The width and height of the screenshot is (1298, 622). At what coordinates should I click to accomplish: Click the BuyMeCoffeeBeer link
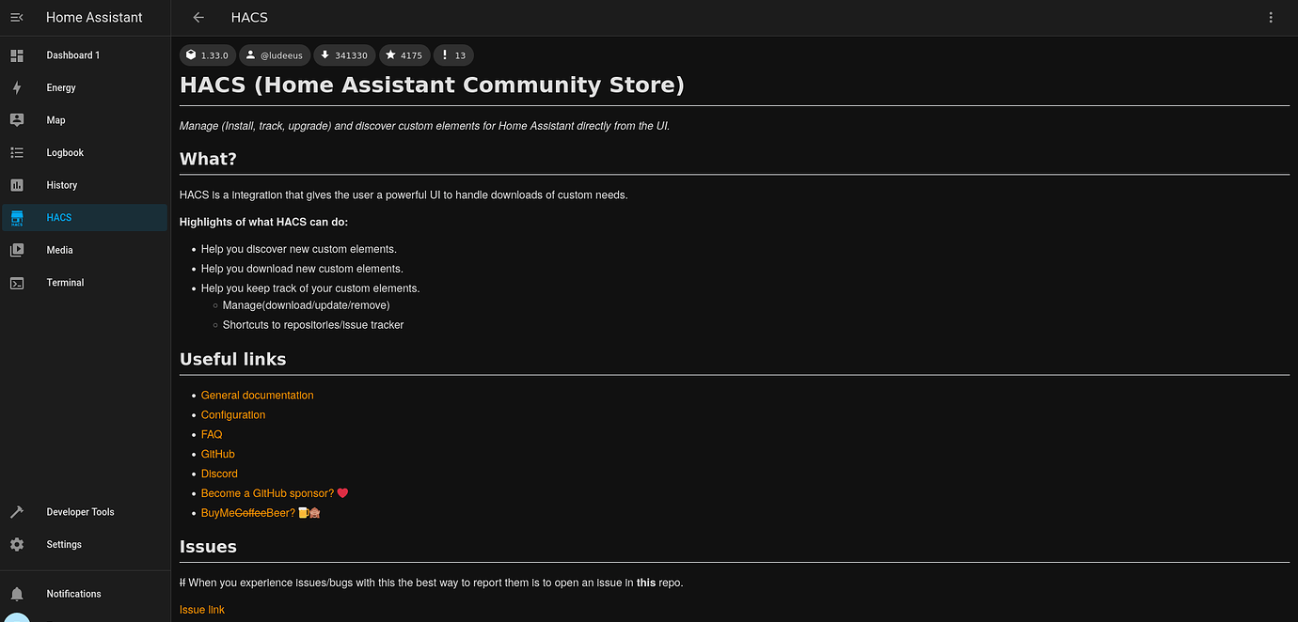pos(261,513)
